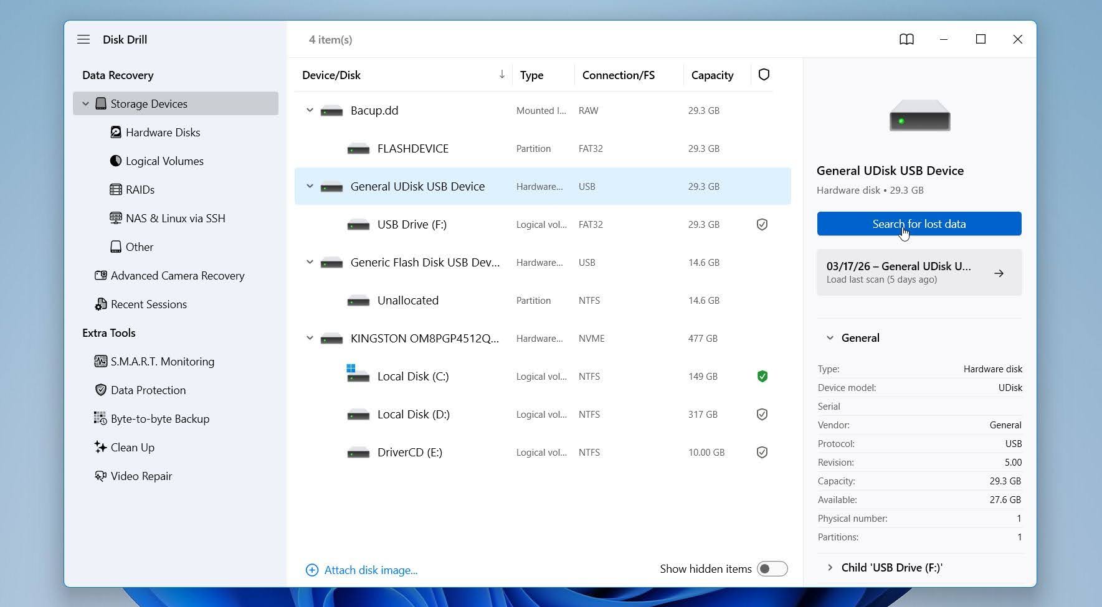The image size is (1102, 607).
Task: Click the protection shield for Local Disk (D:)
Action: pyautogui.click(x=762, y=415)
